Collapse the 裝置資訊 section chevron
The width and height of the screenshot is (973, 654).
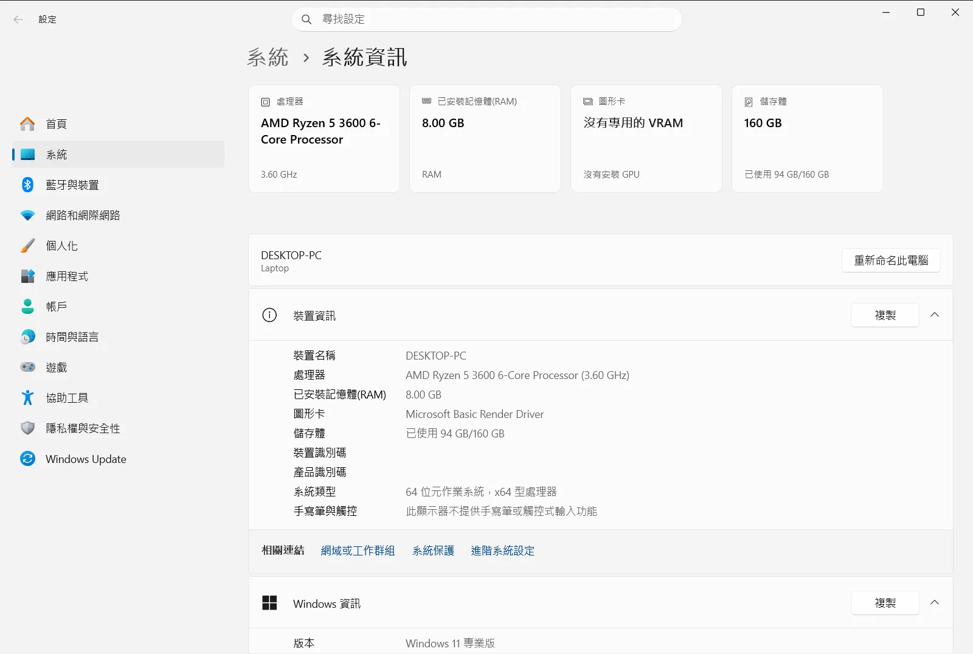click(935, 315)
